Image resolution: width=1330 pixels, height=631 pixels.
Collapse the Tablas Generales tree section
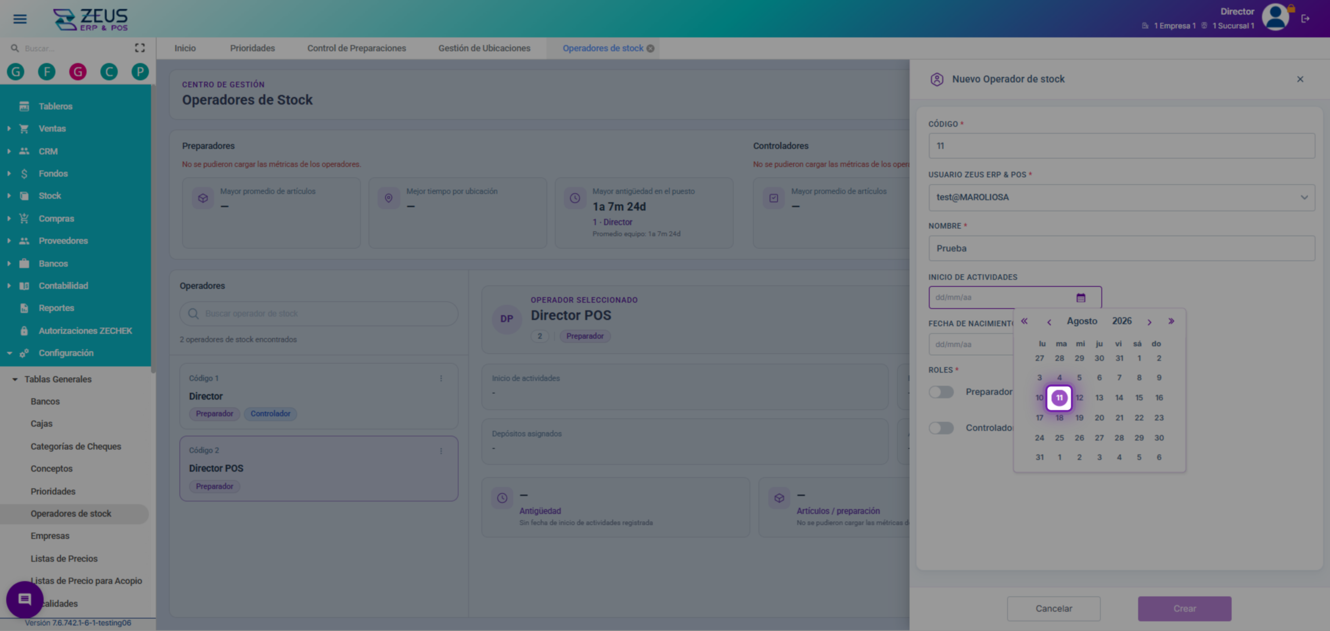(x=15, y=379)
